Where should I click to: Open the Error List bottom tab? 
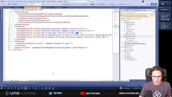[13, 83]
